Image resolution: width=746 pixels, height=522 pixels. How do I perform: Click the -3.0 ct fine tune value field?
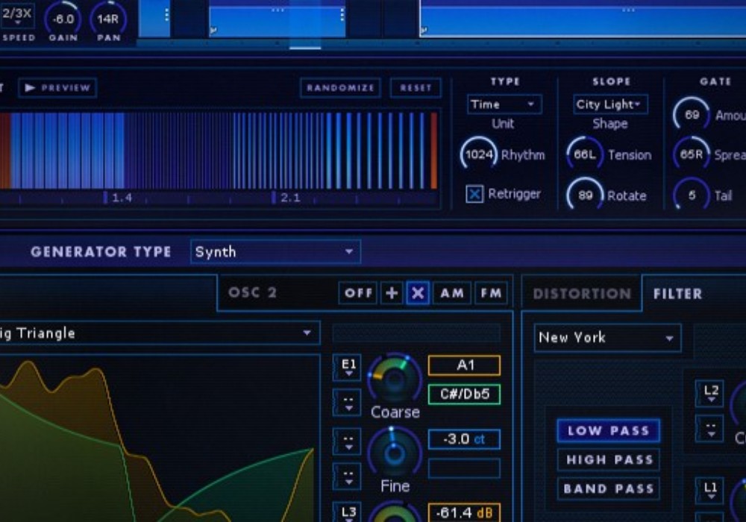(x=463, y=439)
